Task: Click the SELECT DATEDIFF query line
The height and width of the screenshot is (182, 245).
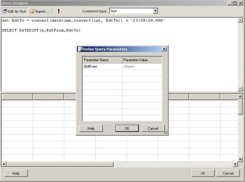Action: coord(41,30)
